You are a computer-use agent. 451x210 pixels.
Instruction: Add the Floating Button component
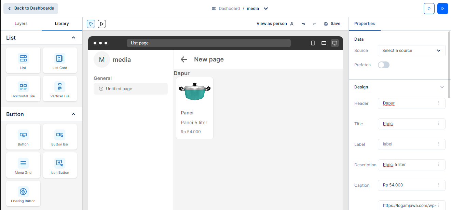23,194
